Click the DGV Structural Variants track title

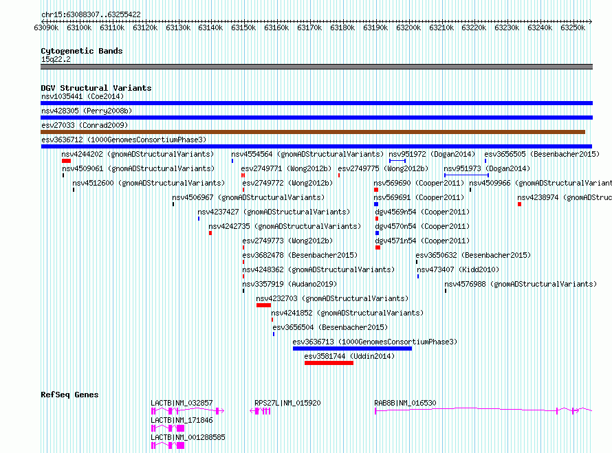pos(96,88)
